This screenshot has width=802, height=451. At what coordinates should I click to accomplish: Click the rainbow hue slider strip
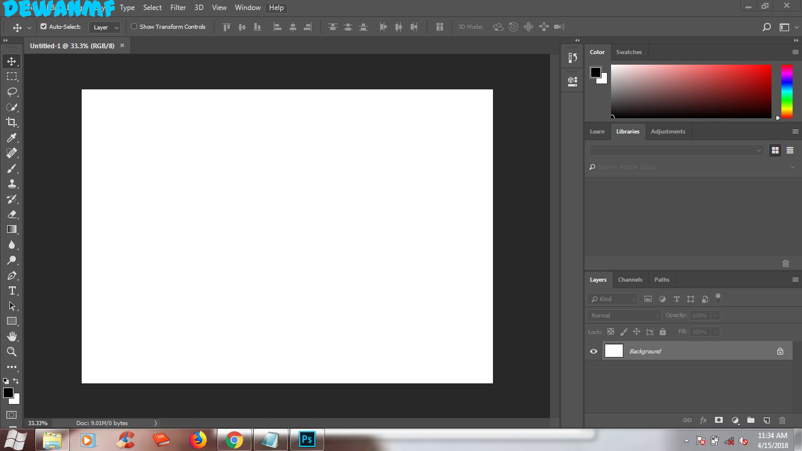(786, 91)
